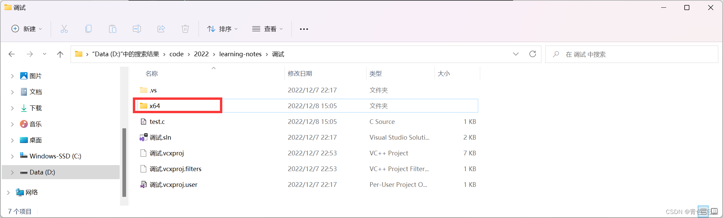The image size is (723, 218).
Task: Select the test.c source file
Action: coord(157,122)
